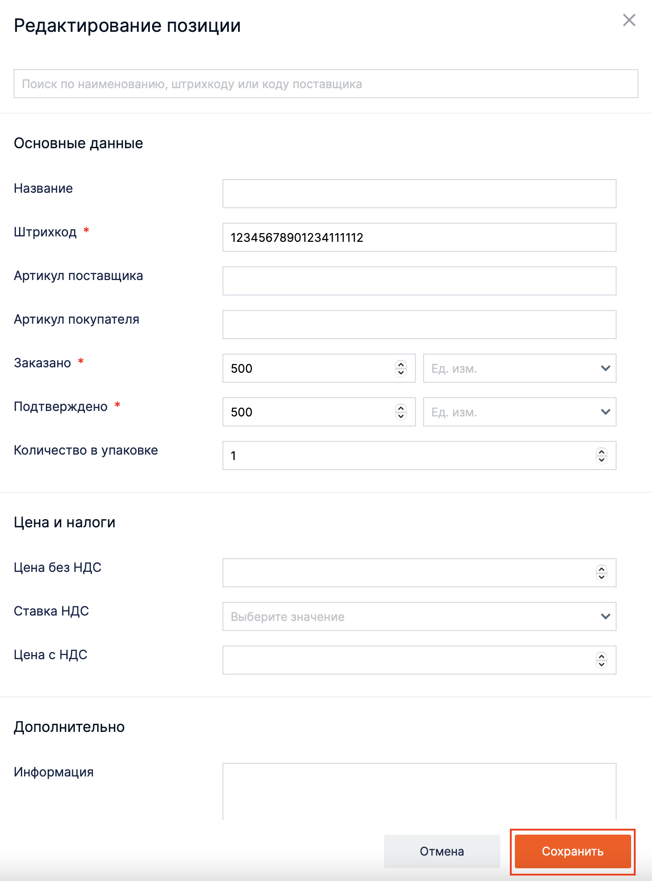Decrease the Подтверждено quantity with stepper
This screenshot has width=652, height=881.
pos(401,416)
